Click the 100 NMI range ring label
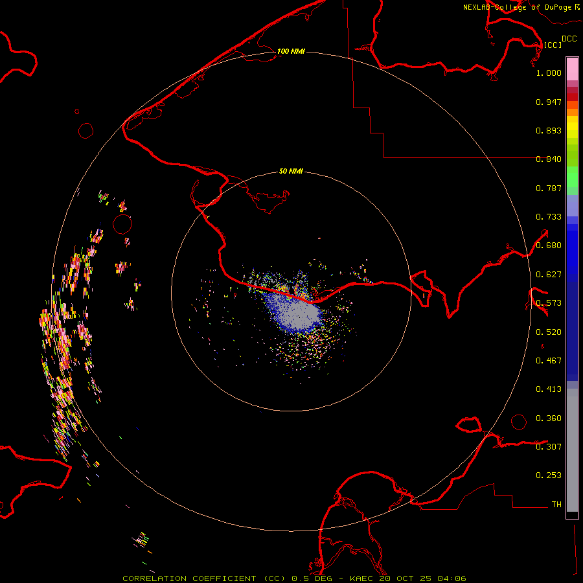583x583 pixels. pos(291,51)
